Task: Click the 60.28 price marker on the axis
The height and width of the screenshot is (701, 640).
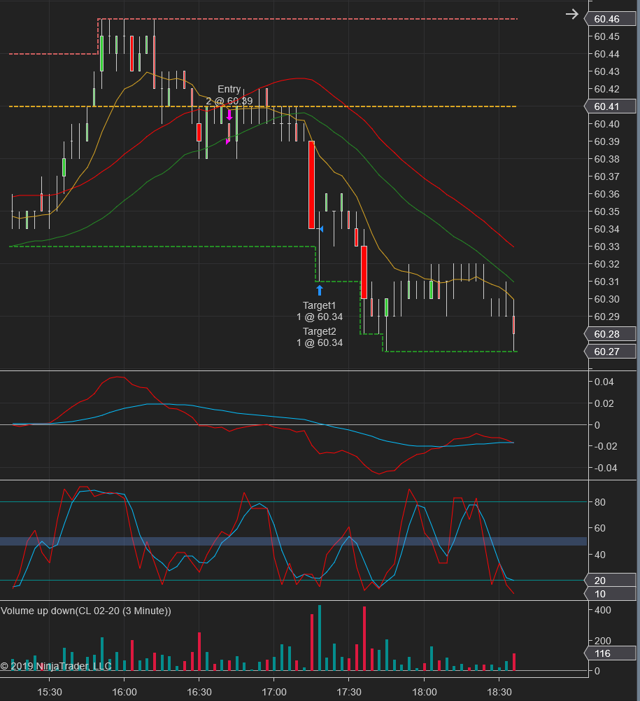Action: point(610,334)
